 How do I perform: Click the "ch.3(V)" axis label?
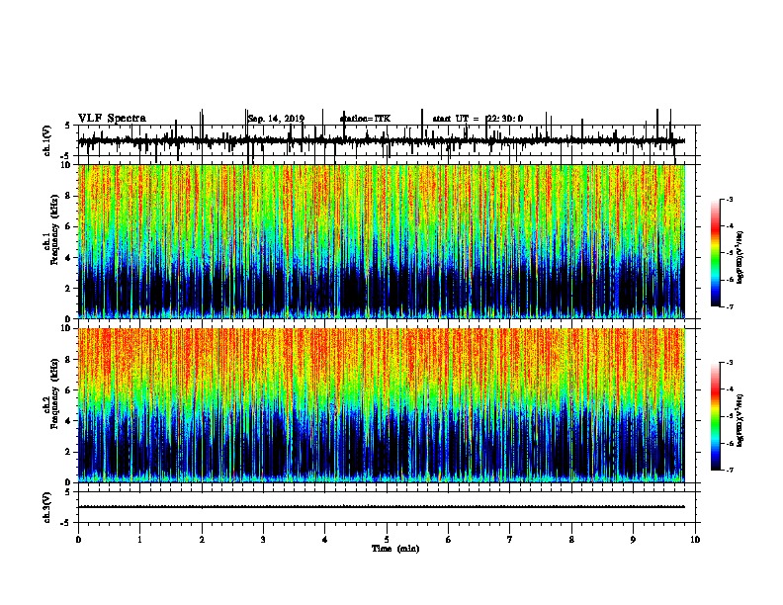coord(47,508)
